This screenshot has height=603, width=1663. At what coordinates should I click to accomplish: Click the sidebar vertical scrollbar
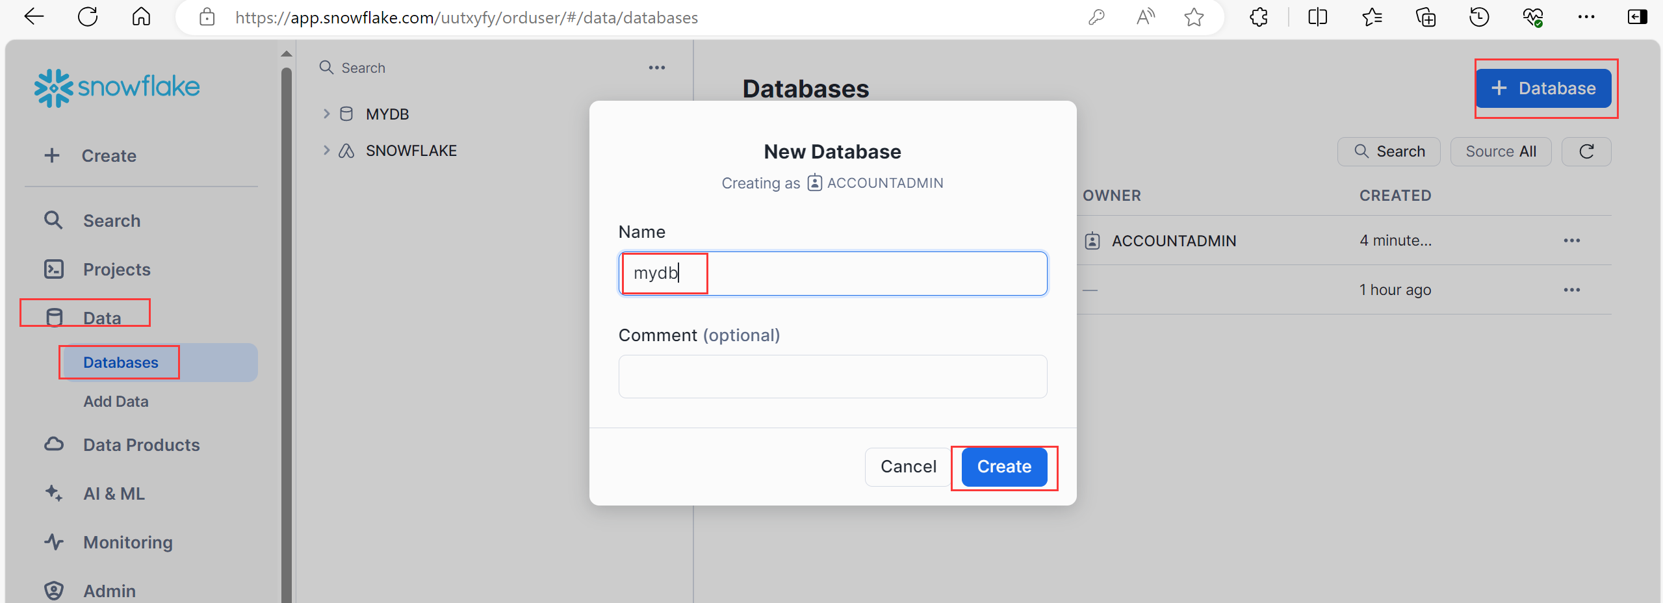(x=286, y=325)
